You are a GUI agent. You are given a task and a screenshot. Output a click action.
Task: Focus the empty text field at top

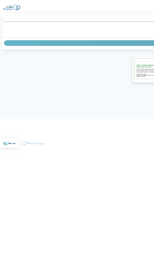(x=79, y=18)
